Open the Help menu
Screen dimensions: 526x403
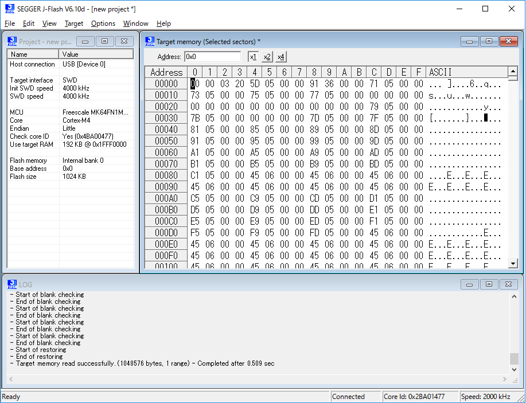(x=163, y=24)
